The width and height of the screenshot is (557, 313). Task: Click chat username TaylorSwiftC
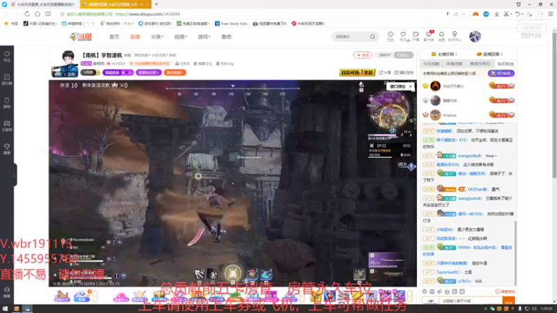click(x=448, y=272)
